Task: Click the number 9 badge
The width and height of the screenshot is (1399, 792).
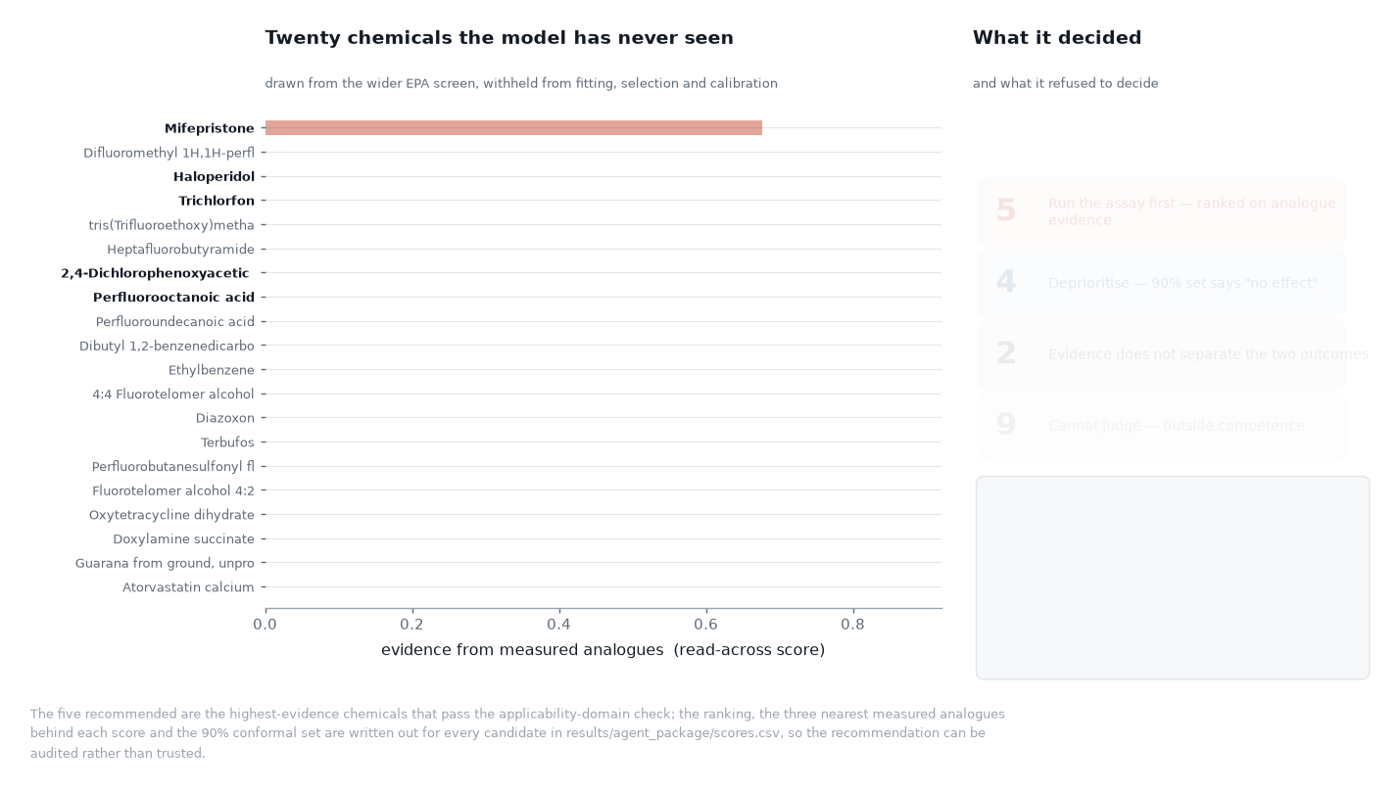Action: tap(1006, 425)
